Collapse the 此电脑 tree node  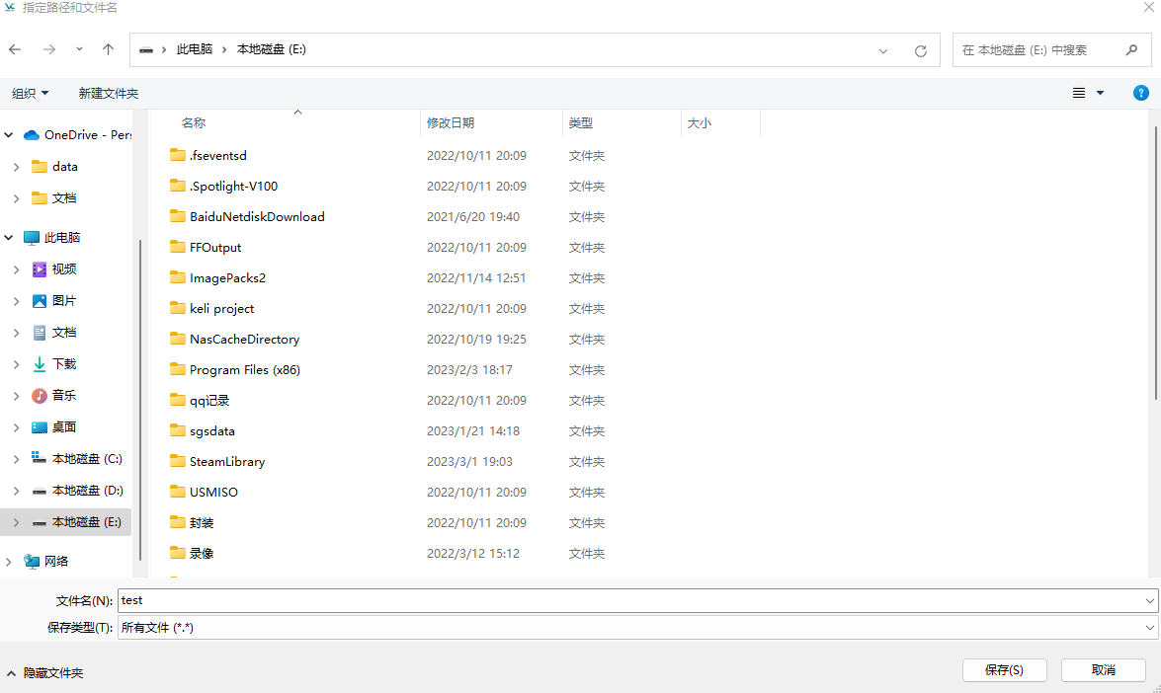(x=9, y=238)
